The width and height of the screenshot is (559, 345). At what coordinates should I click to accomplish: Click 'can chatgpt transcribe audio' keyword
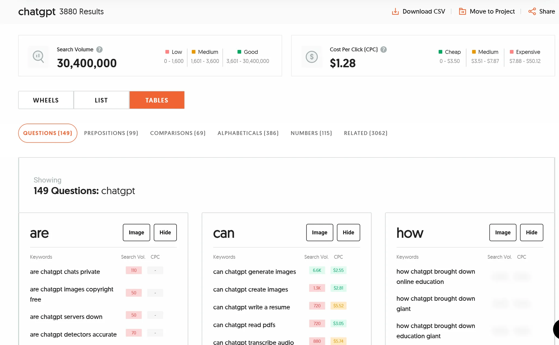pyautogui.click(x=254, y=342)
